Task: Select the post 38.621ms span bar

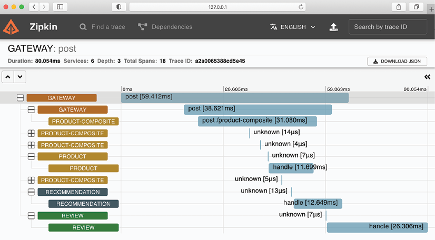Action: [258, 109]
